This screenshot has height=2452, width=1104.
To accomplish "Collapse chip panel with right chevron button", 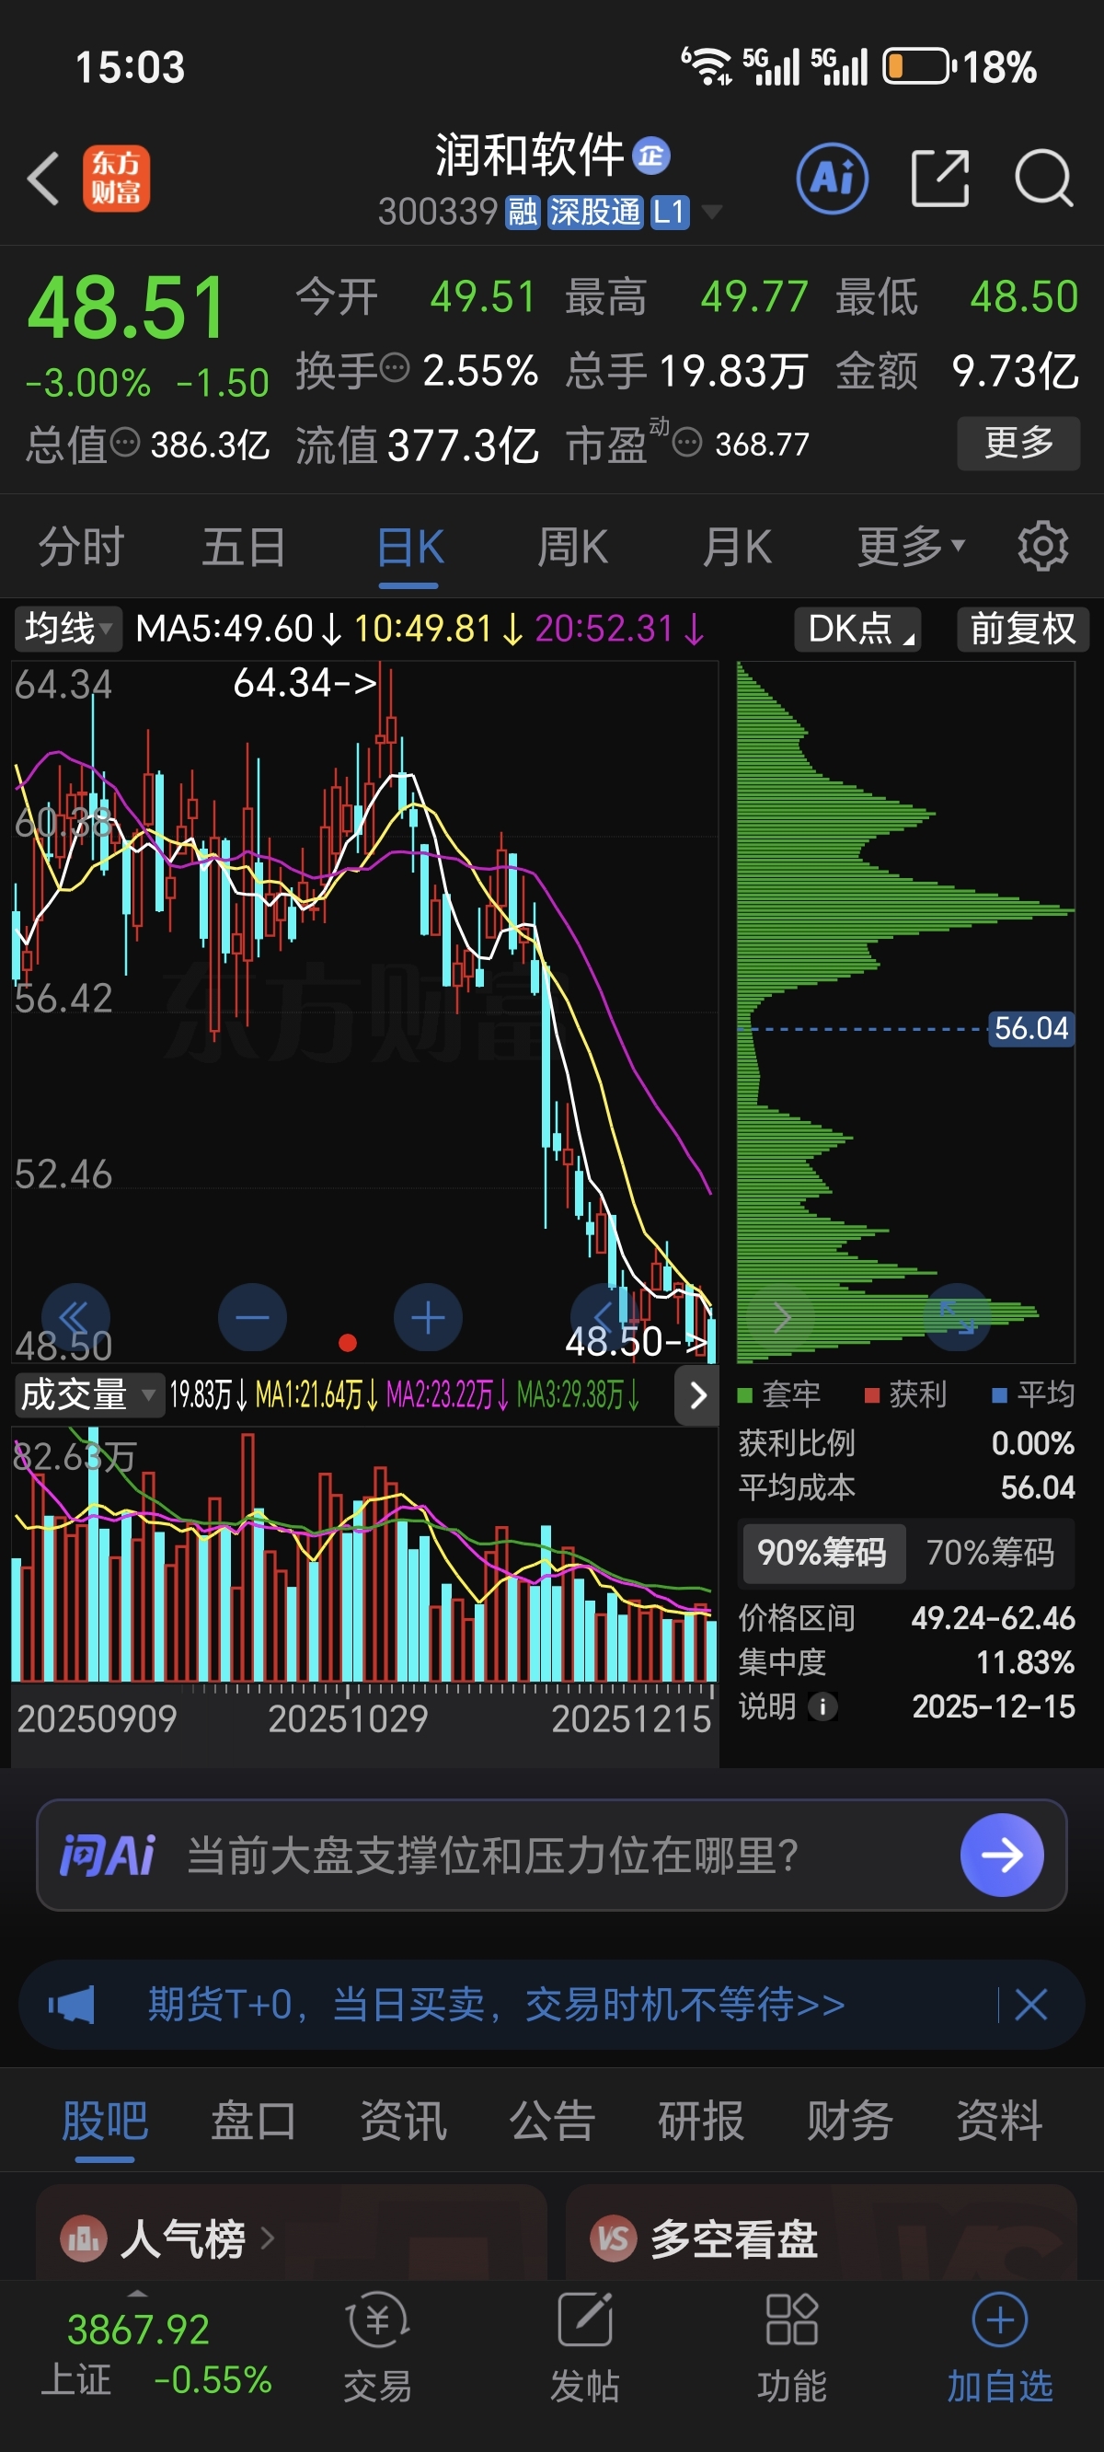I will (697, 1395).
